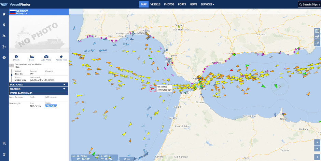
Task: Expand the PORT CALLS section
Action: [x=39, y=84]
